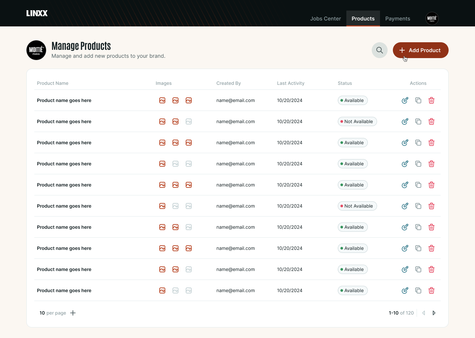Click the edit icon in last row
The image size is (475, 338).
tap(405, 290)
